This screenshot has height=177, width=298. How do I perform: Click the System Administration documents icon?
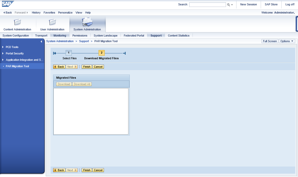point(87,22)
